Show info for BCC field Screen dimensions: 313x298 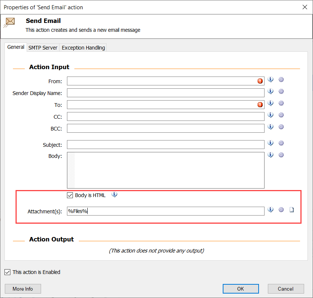point(270,127)
